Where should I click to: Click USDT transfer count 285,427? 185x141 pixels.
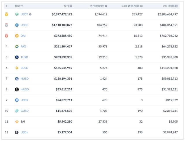coord(137,14)
